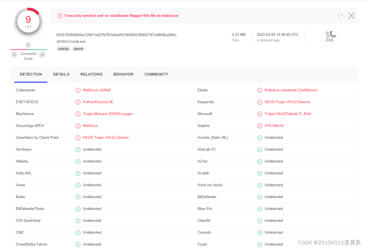Click the file SHA-256 hash text
Screen dimensions: 365x248
[117, 35]
